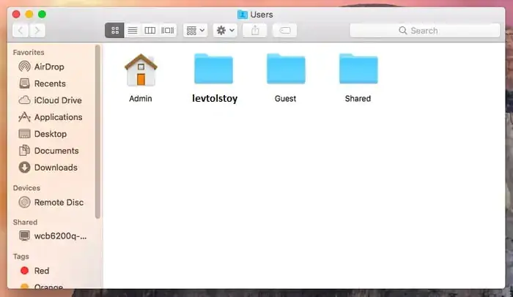Click the Edit Tags toolbar button
Image resolution: width=513 pixels, height=297 pixels.
tap(284, 31)
